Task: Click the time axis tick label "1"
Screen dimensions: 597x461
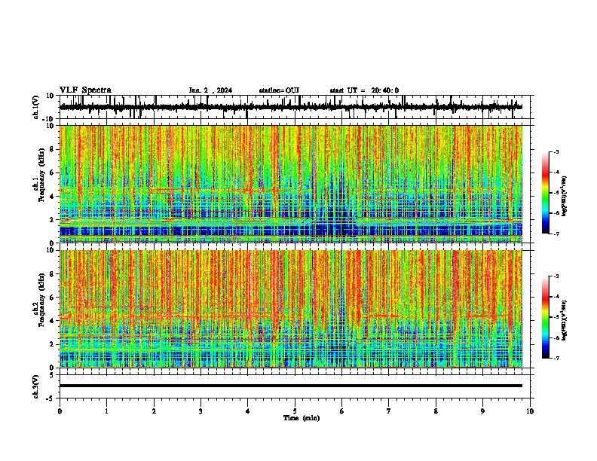Action: click(x=106, y=411)
